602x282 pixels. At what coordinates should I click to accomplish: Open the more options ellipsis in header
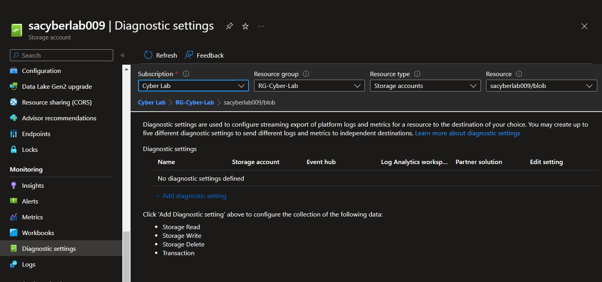point(261,26)
